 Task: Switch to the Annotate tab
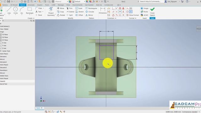31,5
